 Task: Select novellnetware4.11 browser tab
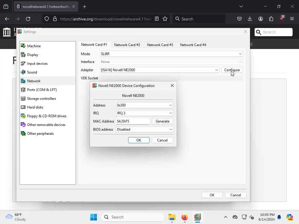point(46,7)
